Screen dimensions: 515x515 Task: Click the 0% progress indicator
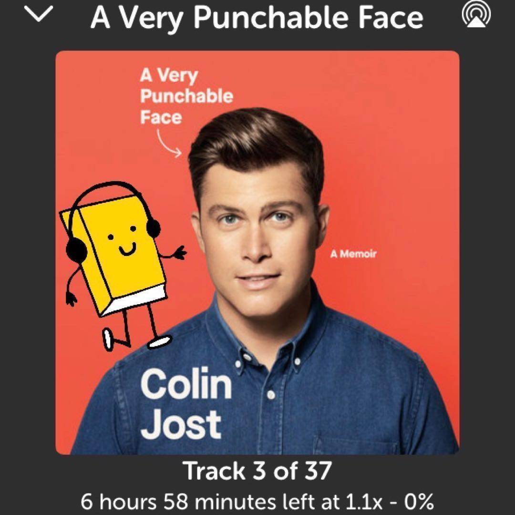(417, 502)
